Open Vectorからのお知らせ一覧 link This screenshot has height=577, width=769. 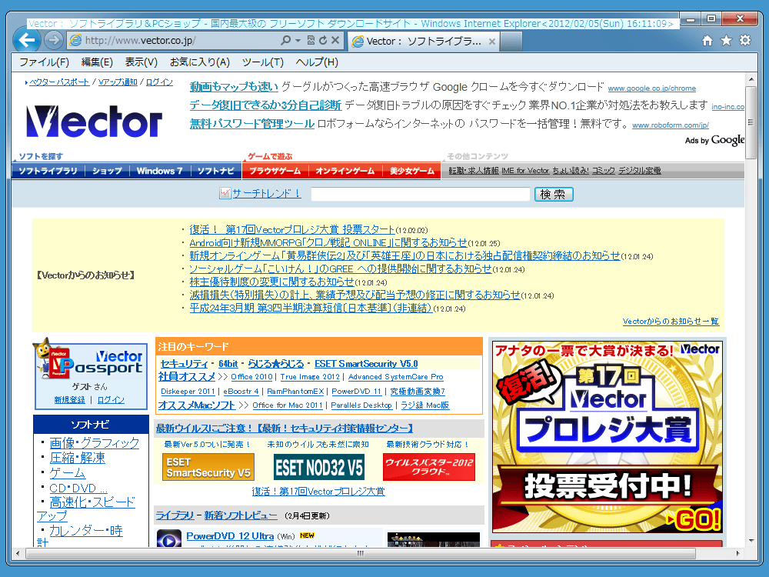(x=671, y=322)
